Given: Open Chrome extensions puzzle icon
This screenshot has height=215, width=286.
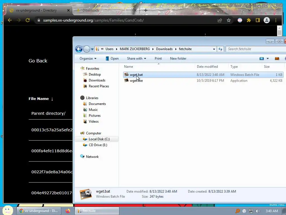Looking at the screenshot, I should pyautogui.click(x=249, y=20).
